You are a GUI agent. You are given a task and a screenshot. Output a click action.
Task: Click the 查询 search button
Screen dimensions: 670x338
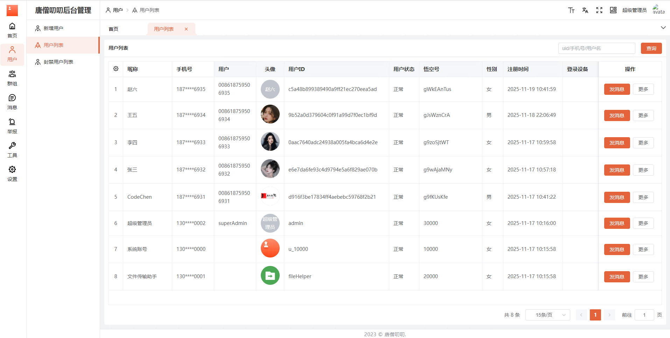coord(651,48)
